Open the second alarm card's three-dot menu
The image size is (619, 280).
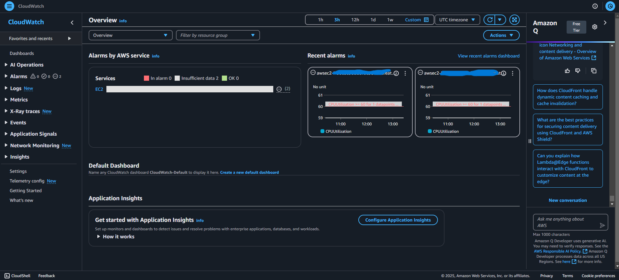pyautogui.click(x=513, y=73)
